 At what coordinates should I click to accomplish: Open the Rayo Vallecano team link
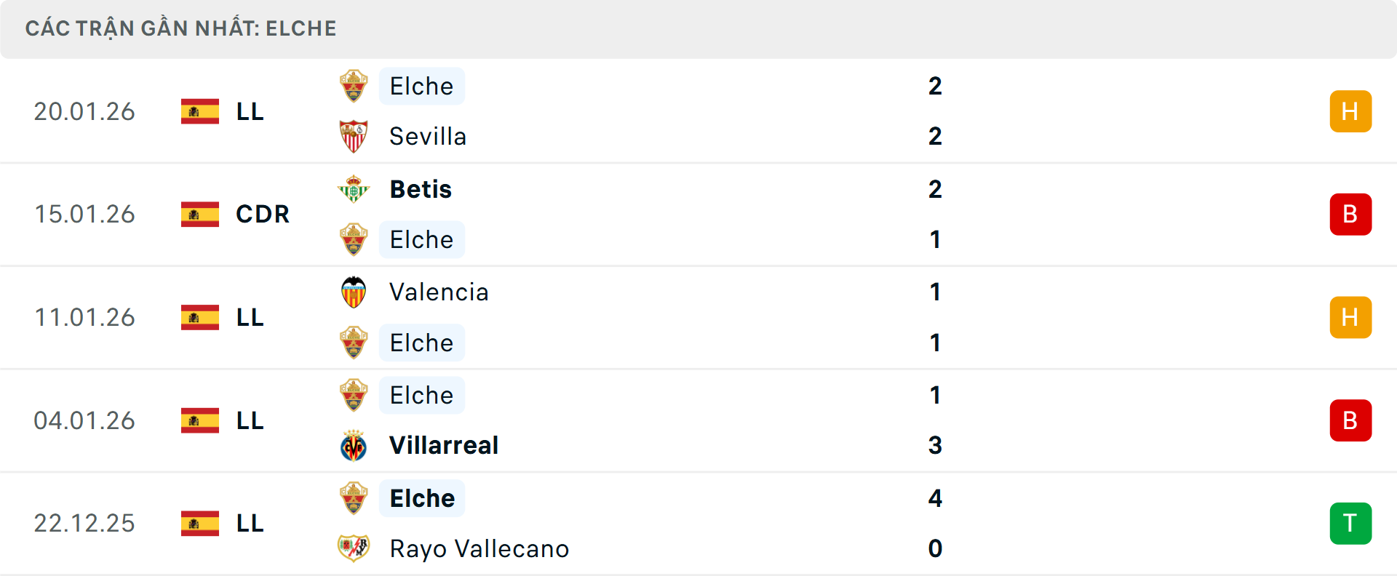click(479, 549)
